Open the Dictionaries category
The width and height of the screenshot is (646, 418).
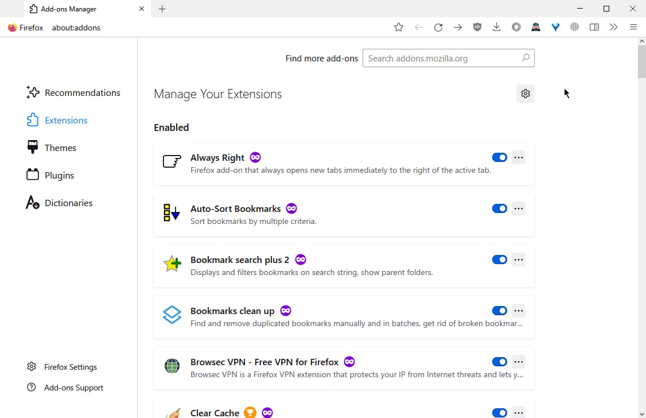[59, 203]
